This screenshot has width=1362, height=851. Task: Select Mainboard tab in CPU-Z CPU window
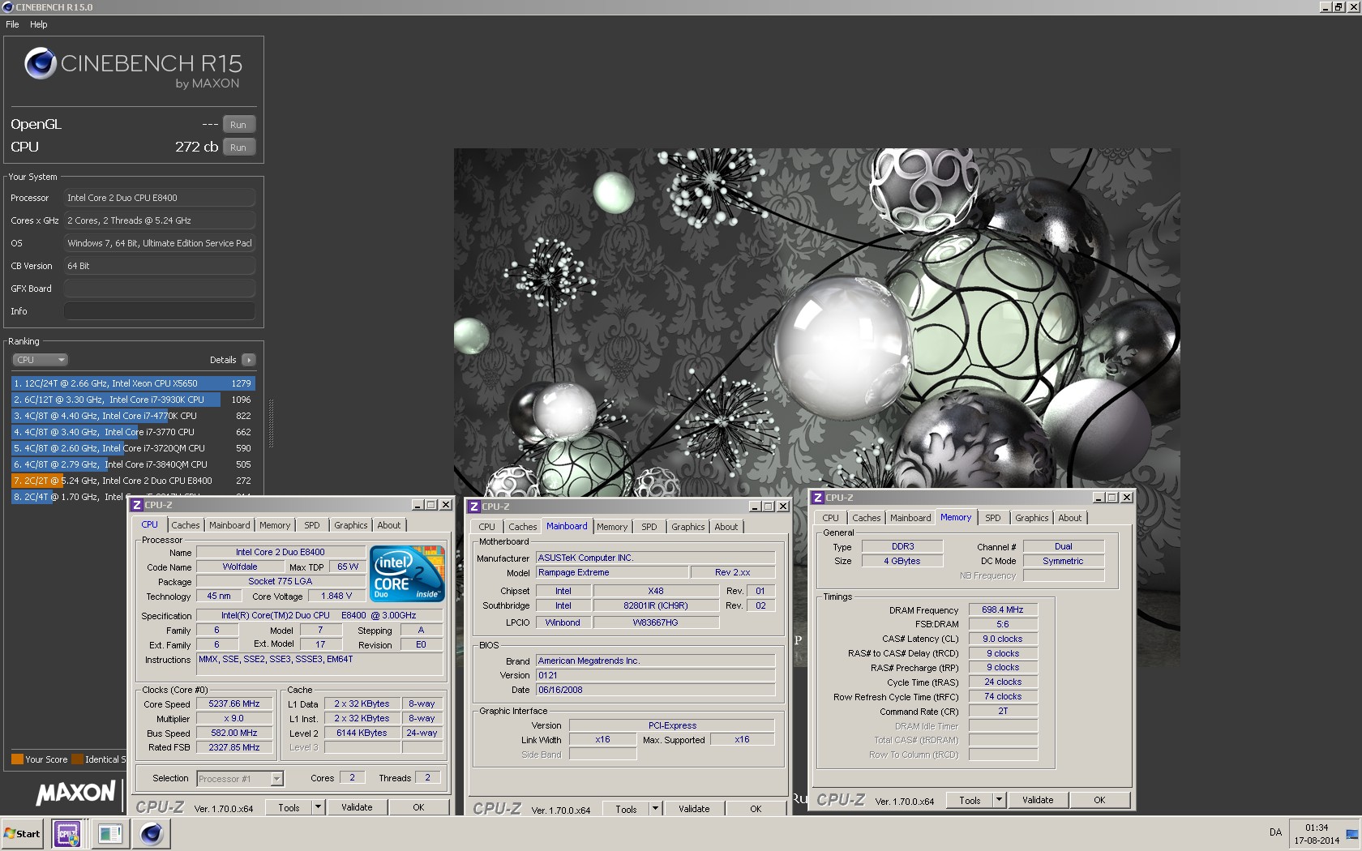pyautogui.click(x=229, y=525)
